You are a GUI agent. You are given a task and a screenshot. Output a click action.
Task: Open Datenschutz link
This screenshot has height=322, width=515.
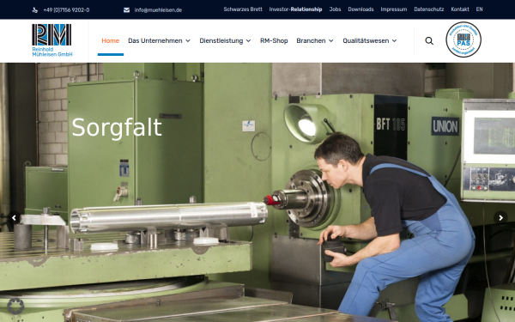[x=429, y=9]
